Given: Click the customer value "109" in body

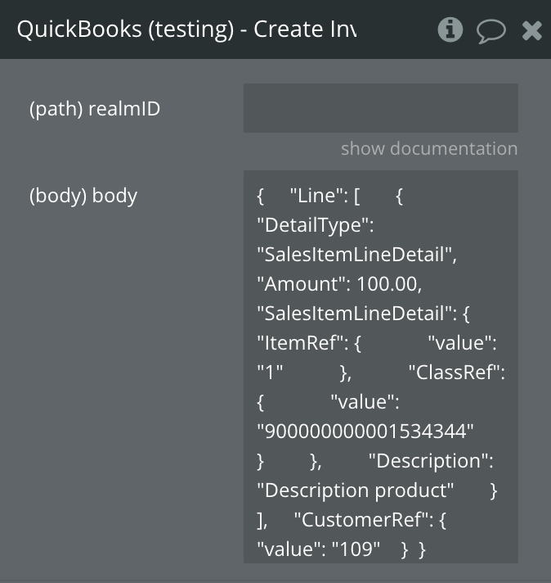Looking at the screenshot, I should (x=359, y=549).
